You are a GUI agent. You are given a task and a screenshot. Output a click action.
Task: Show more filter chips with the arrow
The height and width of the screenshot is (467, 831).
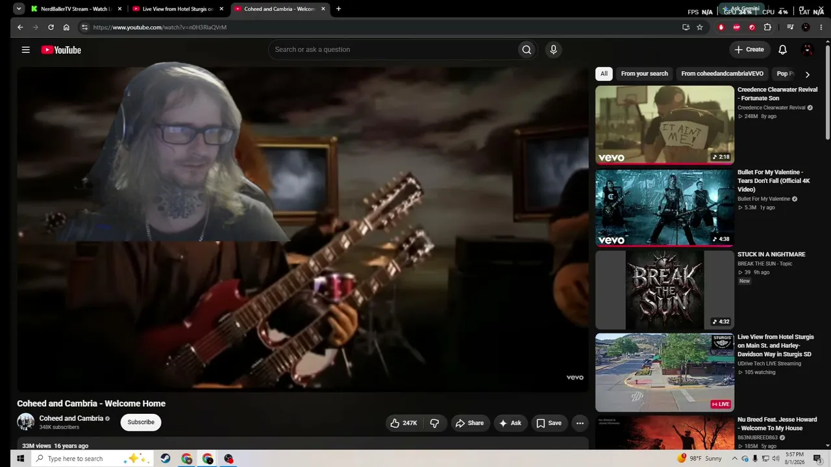tap(807, 74)
